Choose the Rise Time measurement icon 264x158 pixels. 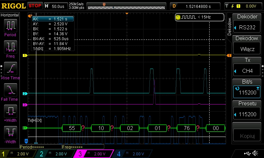point(10,68)
